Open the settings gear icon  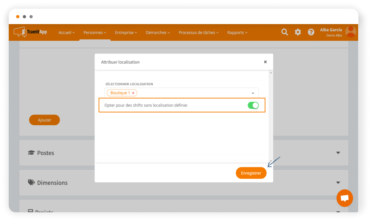coord(298,32)
